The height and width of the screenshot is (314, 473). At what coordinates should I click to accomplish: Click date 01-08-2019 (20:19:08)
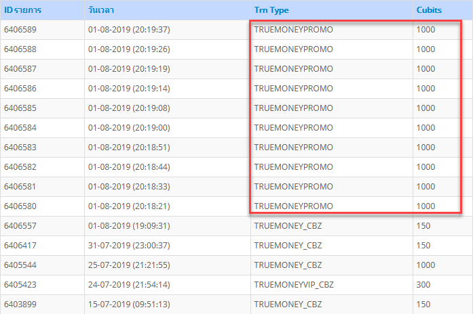pos(129,108)
